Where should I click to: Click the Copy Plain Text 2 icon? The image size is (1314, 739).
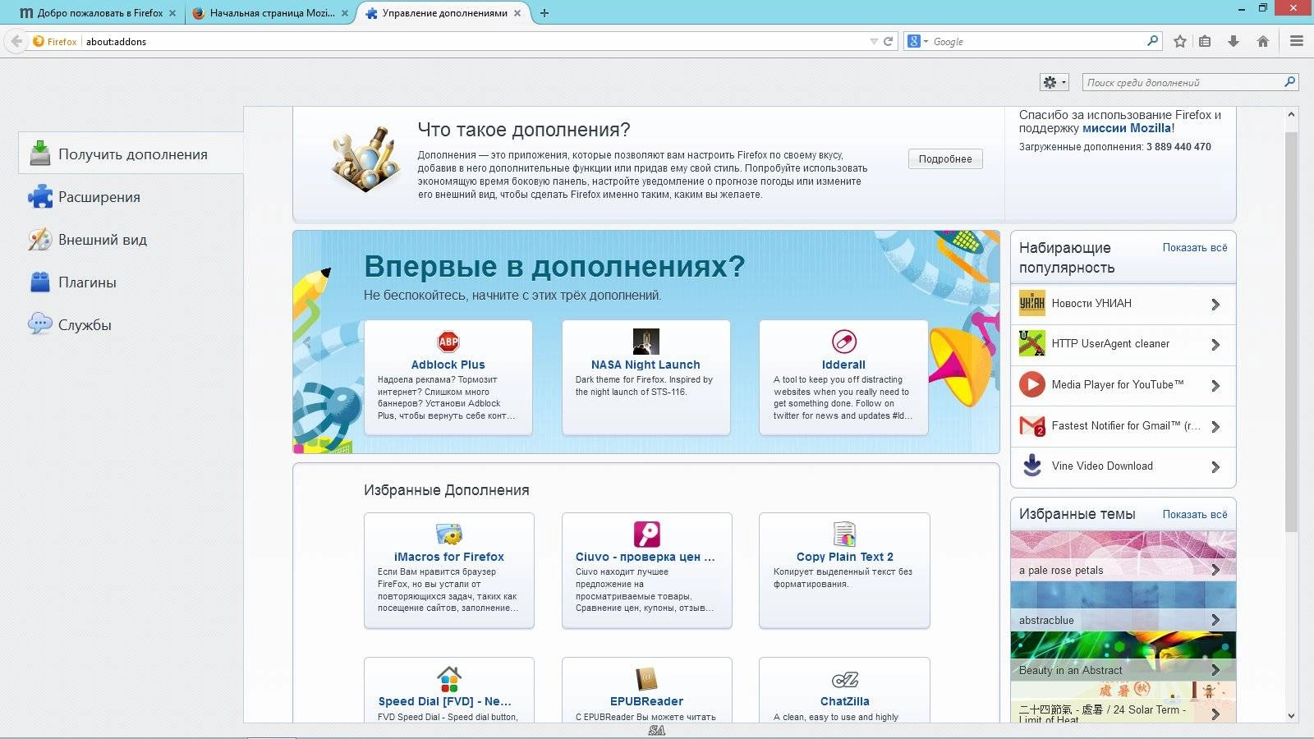pos(844,534)
